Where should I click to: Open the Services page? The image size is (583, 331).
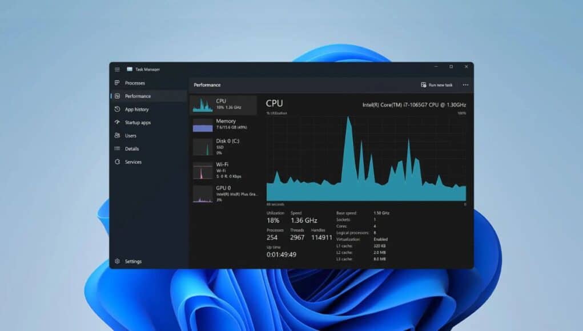(133, 162)
